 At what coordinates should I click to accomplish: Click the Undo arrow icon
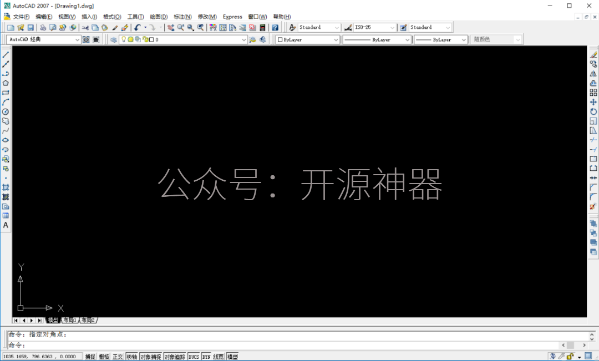click(x=138, y=28)
